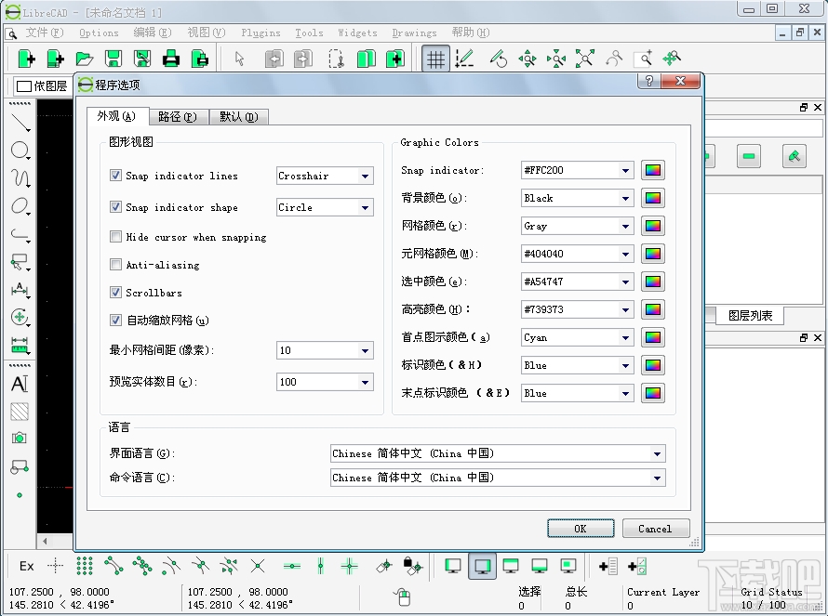Click the Open file folder icon
828x616 pixels.
tap(85, 59)
